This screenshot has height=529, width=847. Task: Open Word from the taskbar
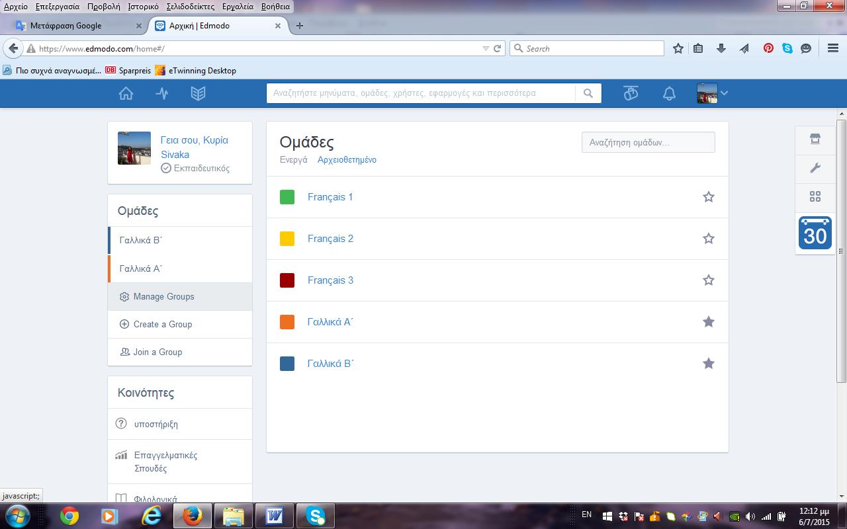274,516
